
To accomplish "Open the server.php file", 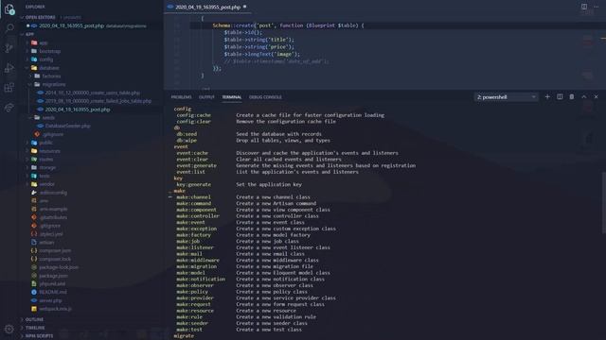I will tap(50, 300).
